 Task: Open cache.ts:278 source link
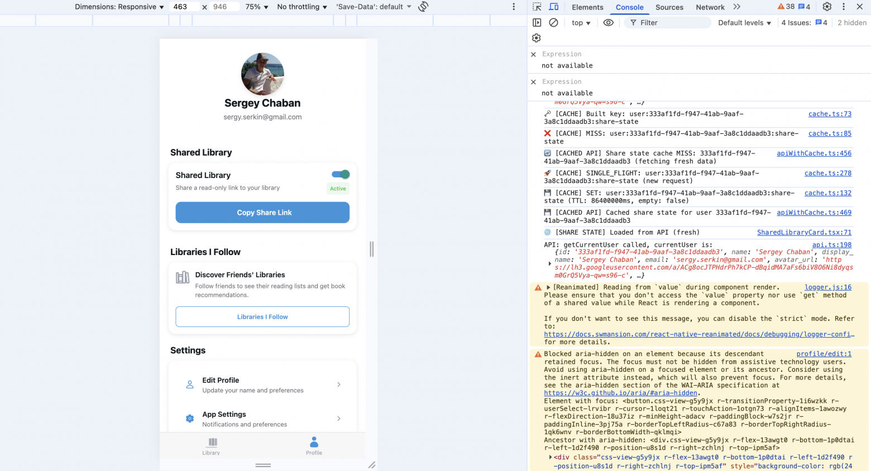tap(828, 173)
